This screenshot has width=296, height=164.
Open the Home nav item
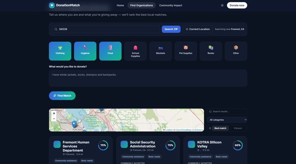pos(120,6)
